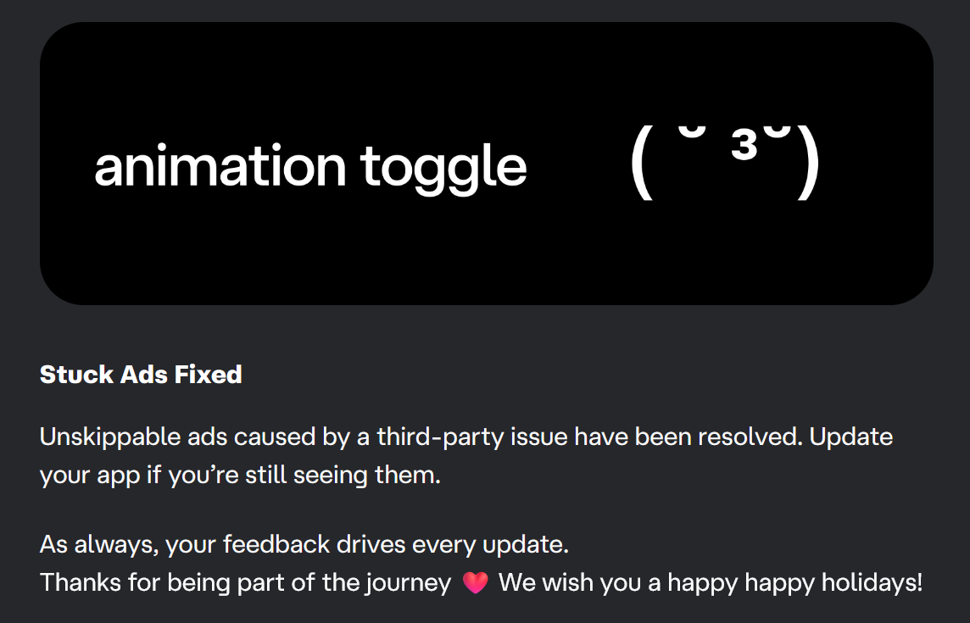This screenshot has height=623, width=970.
Task: Click the "animation toggle" banner text
Action: (310, 166)
